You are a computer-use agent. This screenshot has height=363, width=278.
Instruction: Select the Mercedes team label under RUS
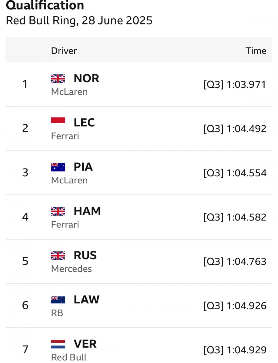(x=72, y=269)
